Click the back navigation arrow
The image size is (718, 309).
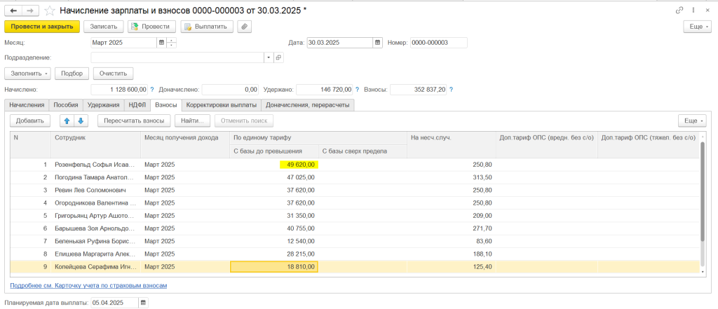click(x=13, y=11)
